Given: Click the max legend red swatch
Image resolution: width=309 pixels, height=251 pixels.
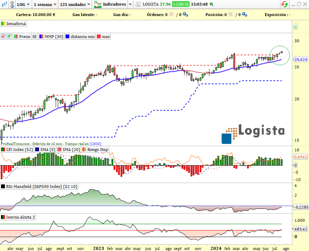Looking at the screenshot, I should click(x=99, y=37).
